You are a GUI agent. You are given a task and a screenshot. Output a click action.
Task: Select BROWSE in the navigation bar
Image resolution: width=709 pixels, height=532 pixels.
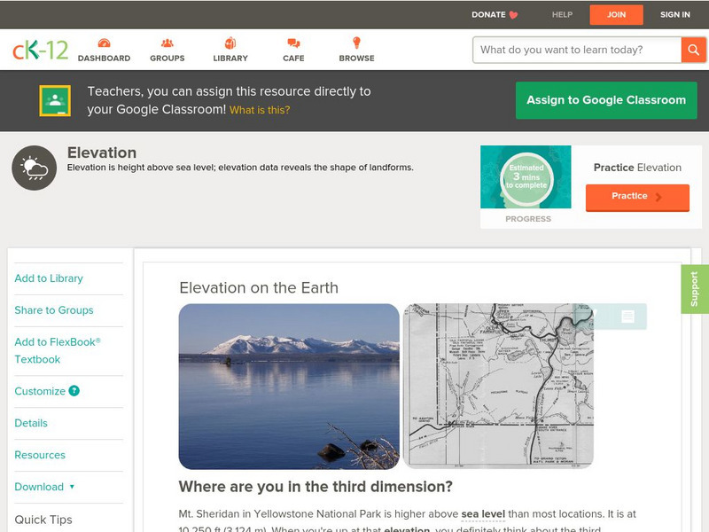pos(356,58)
